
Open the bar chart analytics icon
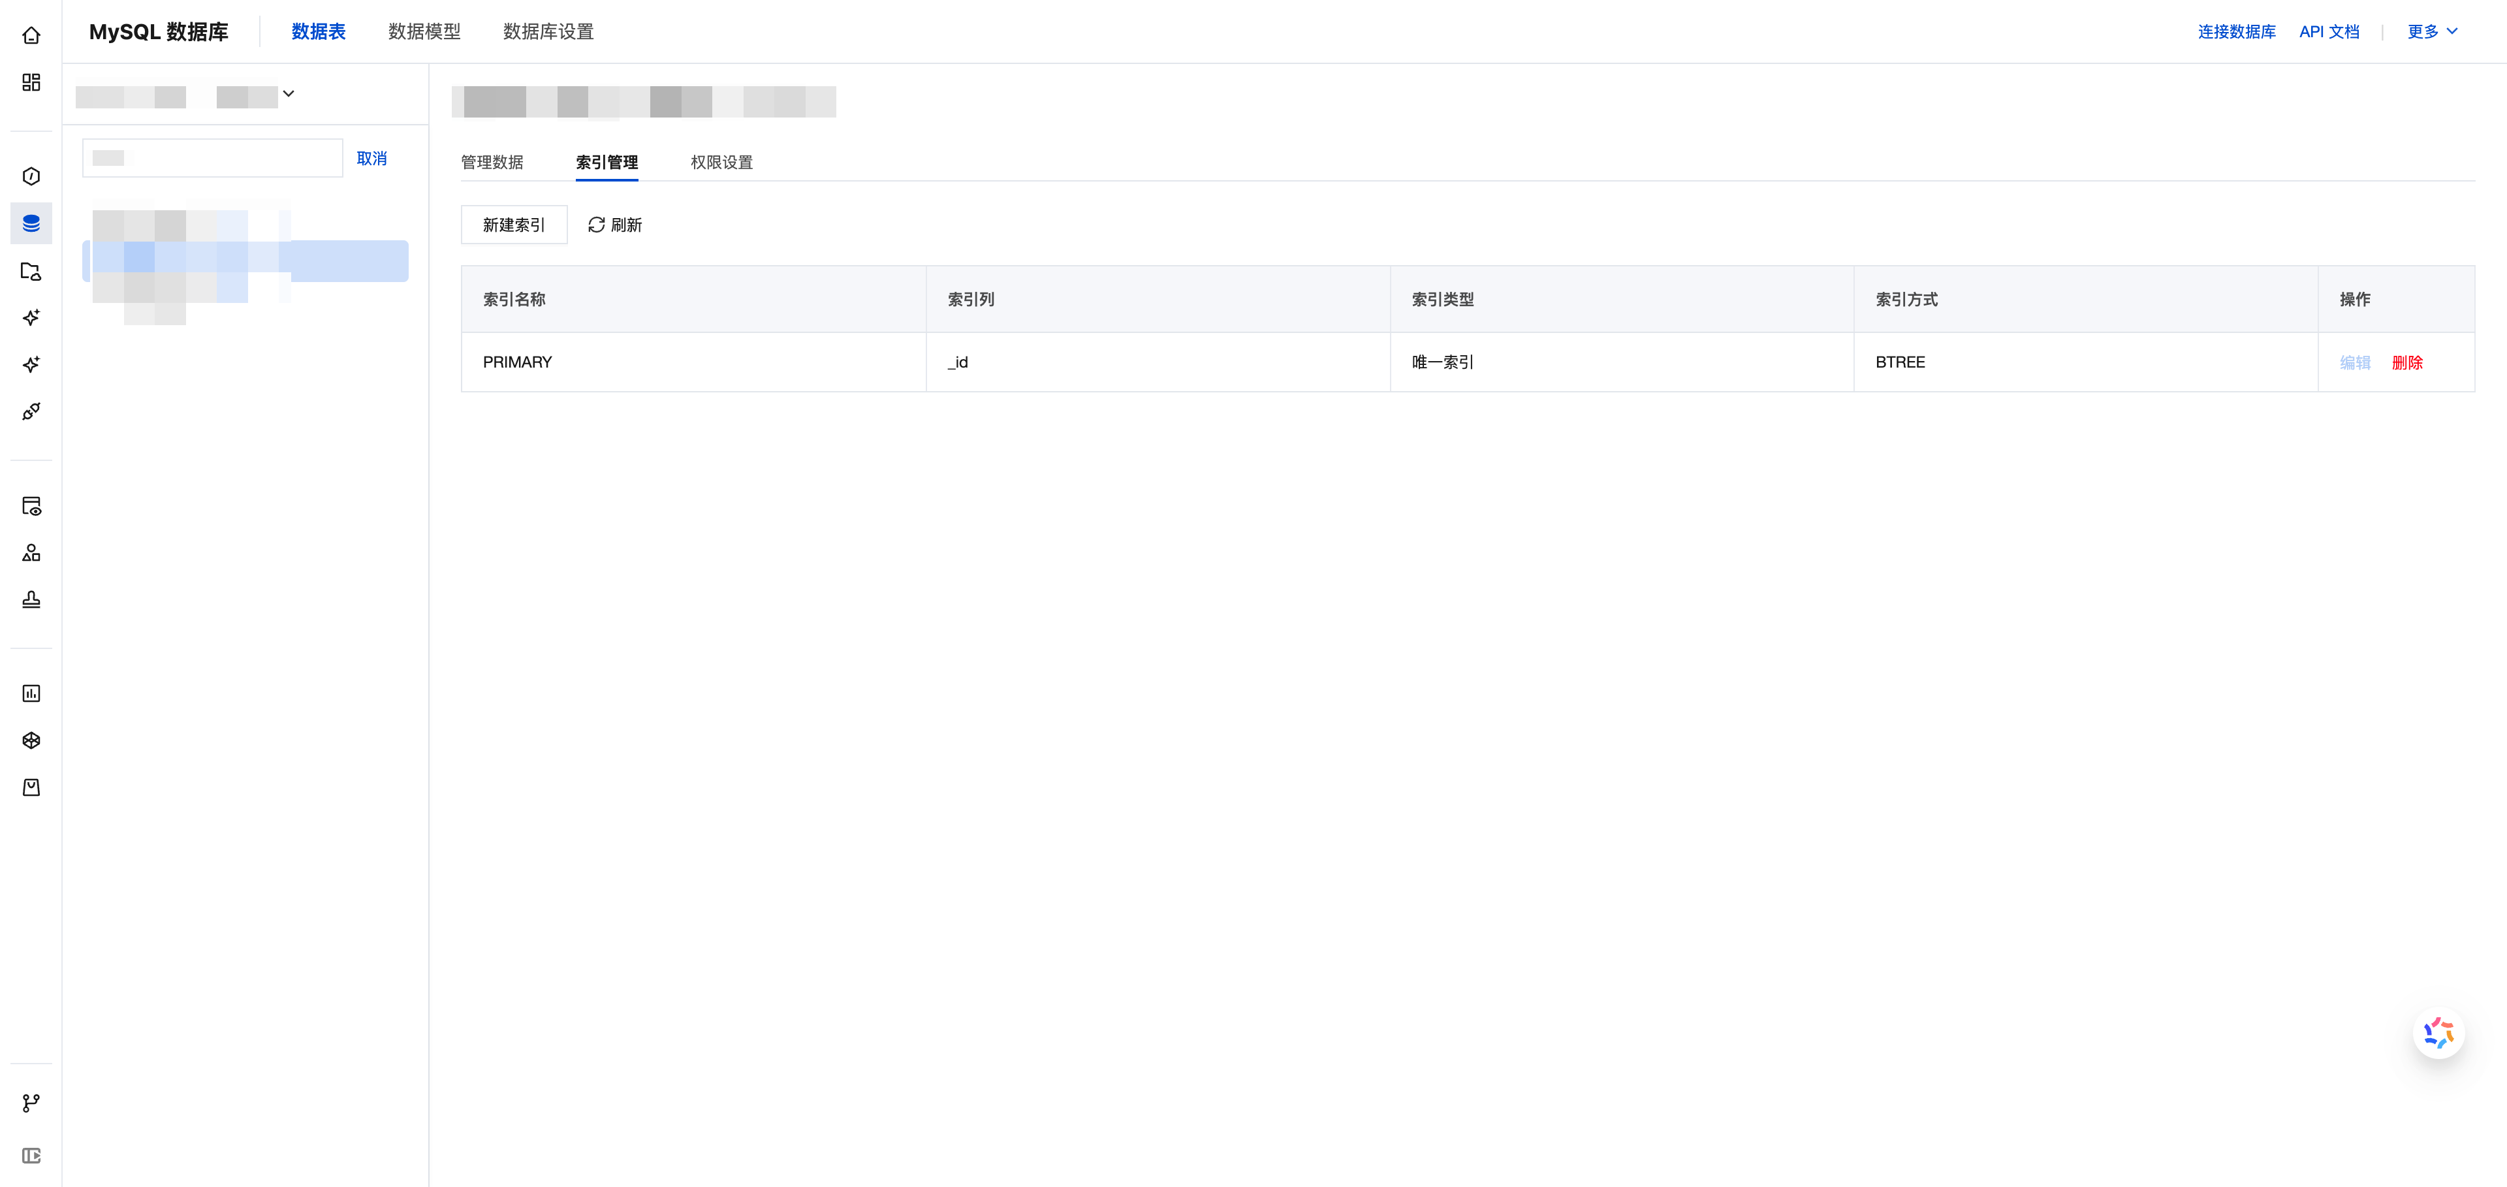click(31, 693)
